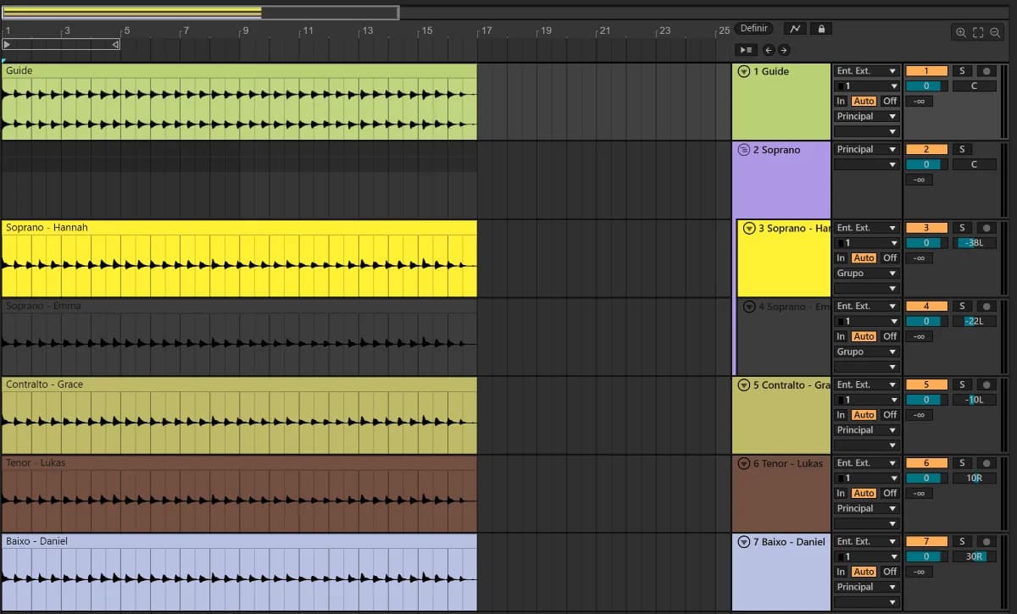The image size is (1017, 614).
Task: Toggle the padlock lock icon
Action: pyautogui.click(x=820, y=29)
